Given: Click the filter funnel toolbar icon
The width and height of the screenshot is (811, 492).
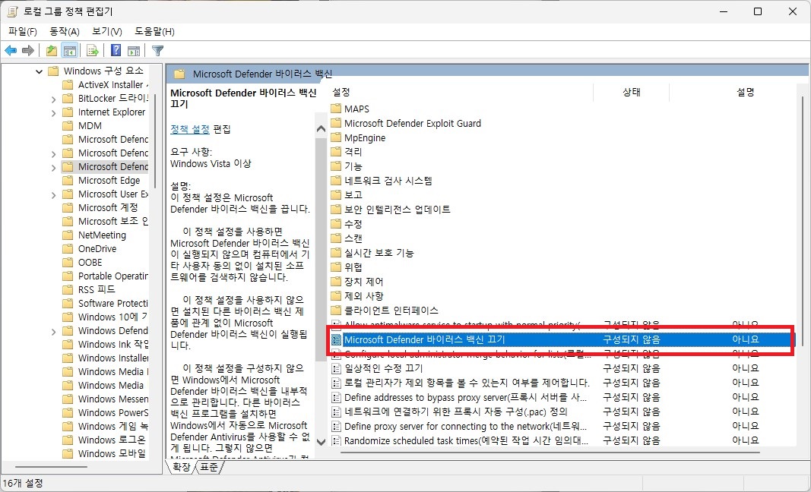Looking at the screenshot, I should pos(158,50).
